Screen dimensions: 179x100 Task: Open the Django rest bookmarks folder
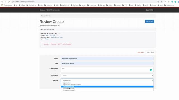[169, 5]
